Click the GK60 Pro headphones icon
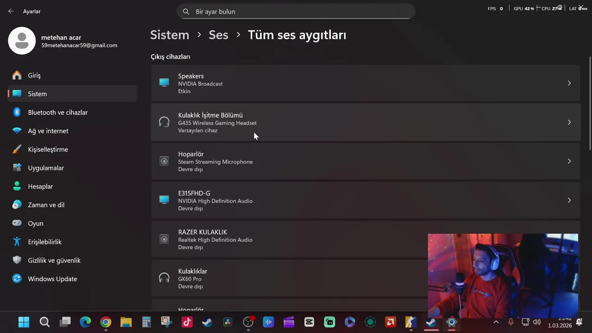 click(x=164, y=278)
